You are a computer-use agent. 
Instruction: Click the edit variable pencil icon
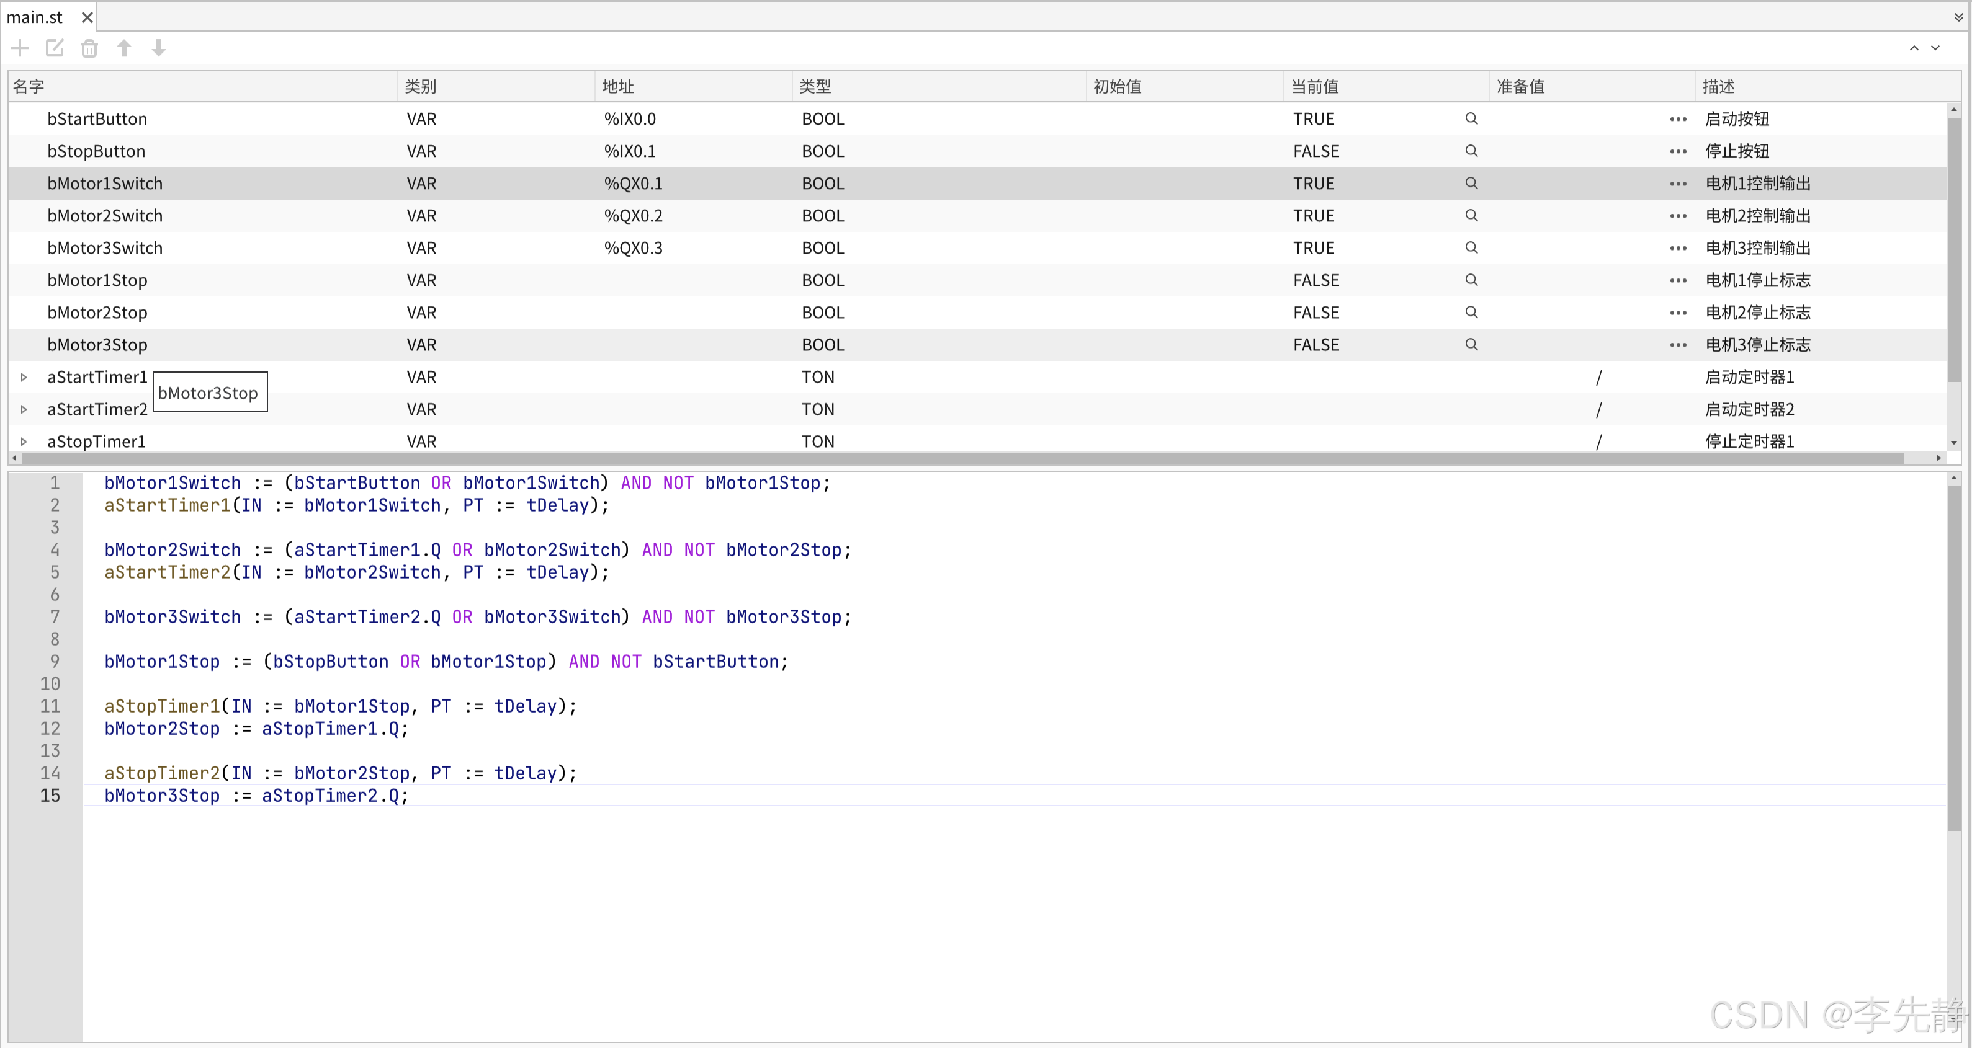(55, 48)
